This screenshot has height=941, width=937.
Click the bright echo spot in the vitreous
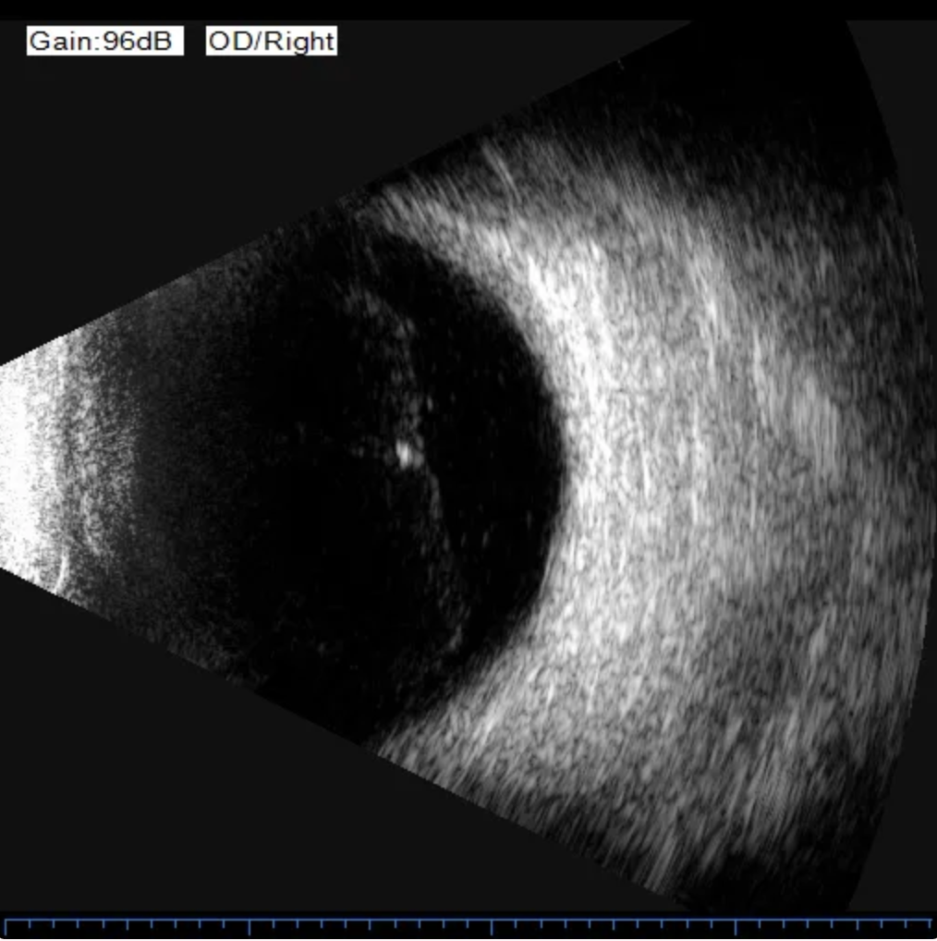(406, 453)
